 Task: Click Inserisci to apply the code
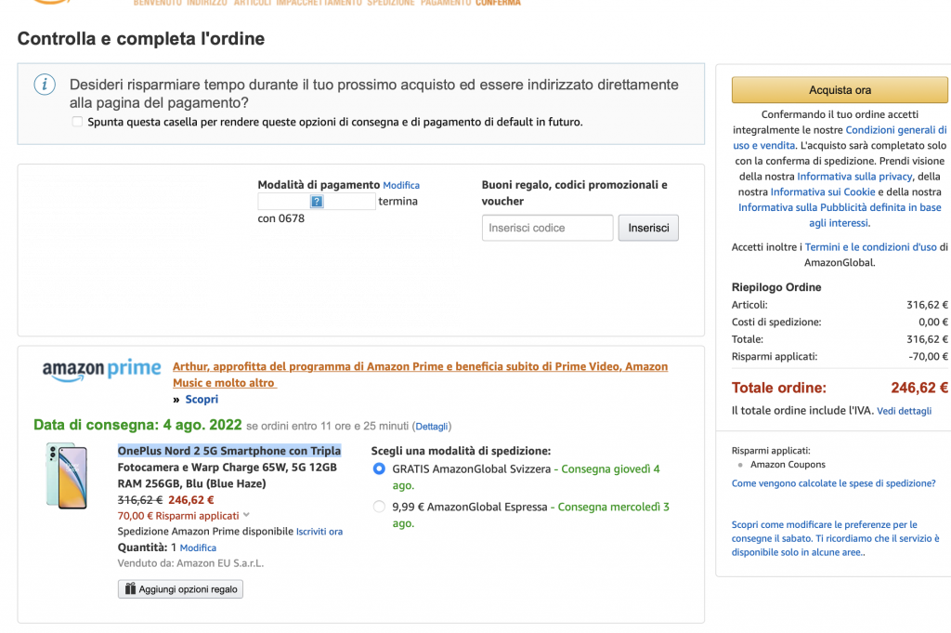click(x=648, y=228)
